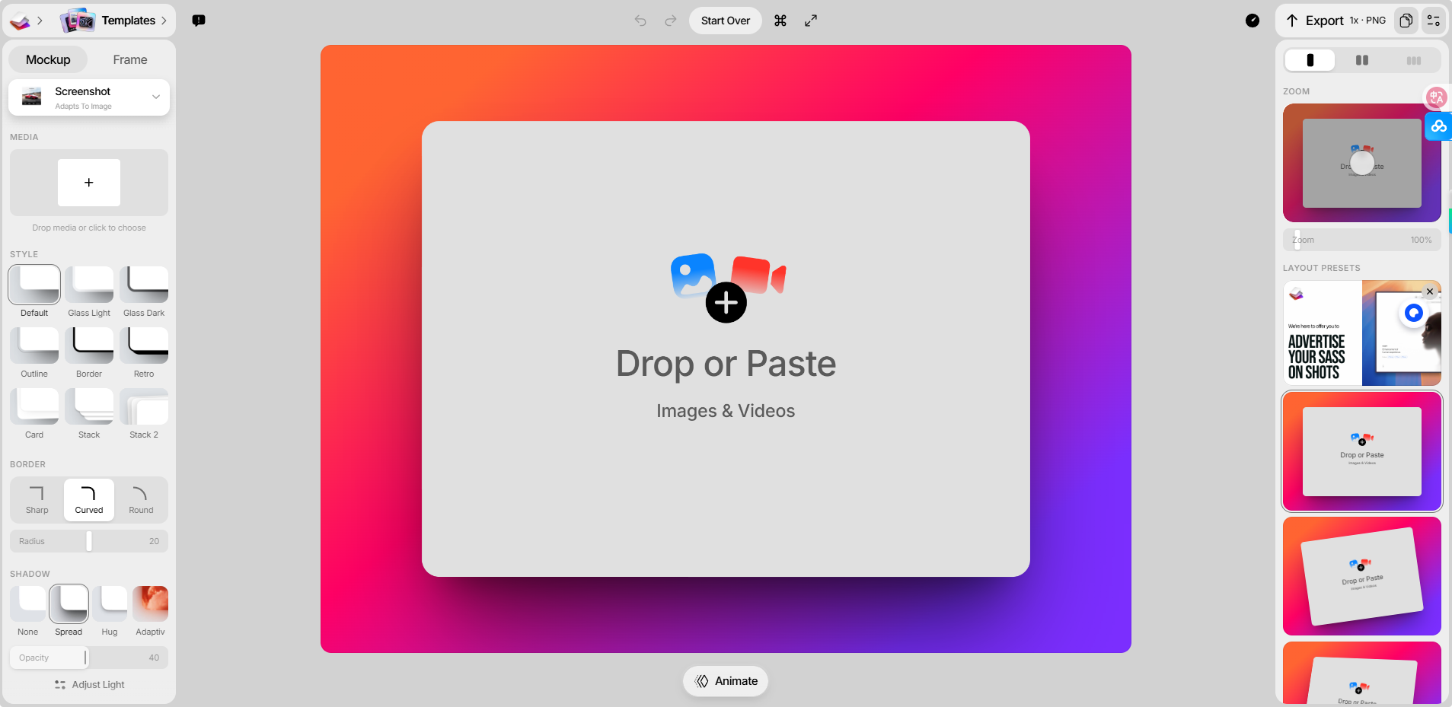Select the Stack 2 style

tap(144, 414)
